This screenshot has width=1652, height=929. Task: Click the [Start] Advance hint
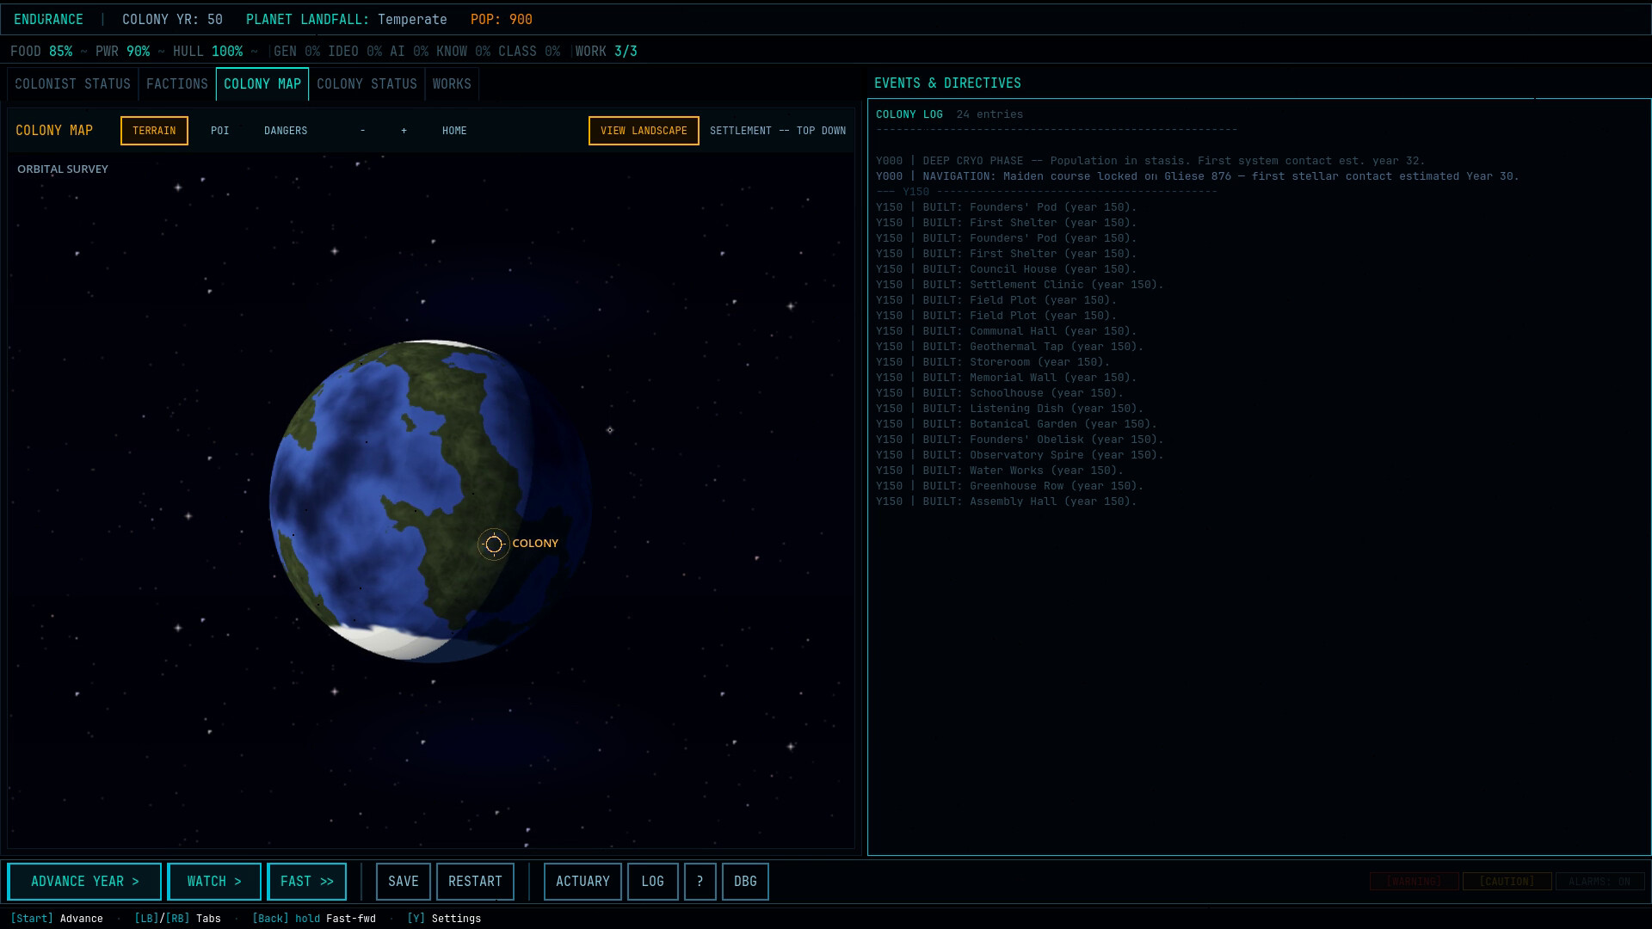coord(57,919)
